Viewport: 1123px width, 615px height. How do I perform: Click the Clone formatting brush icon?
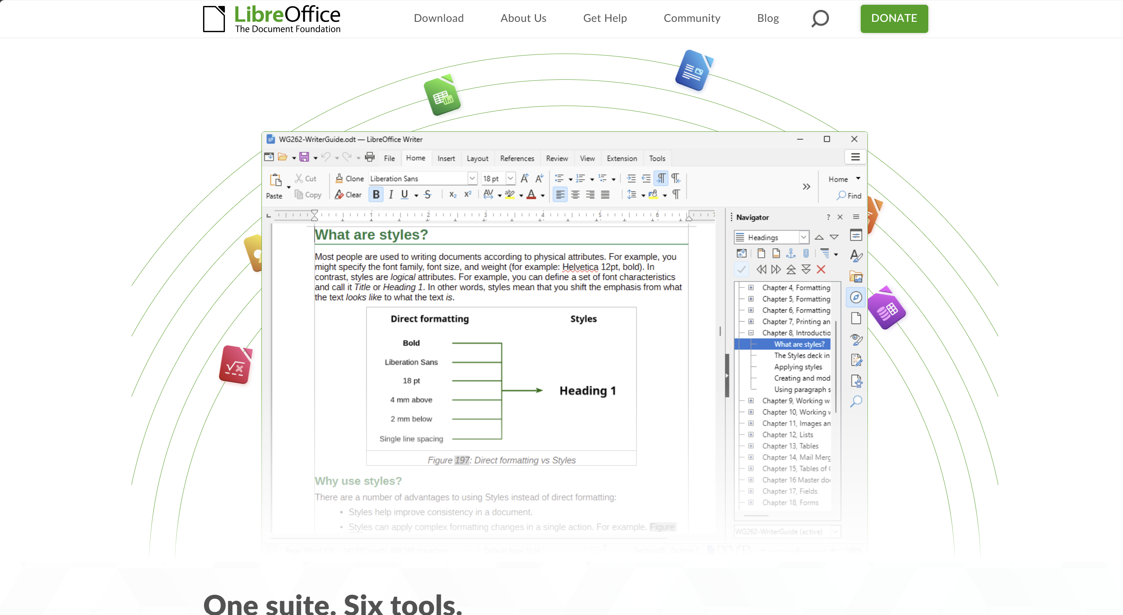coord(339,179)
